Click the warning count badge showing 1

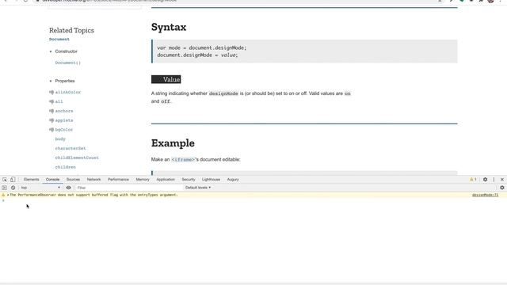pyautogui.click(x=473, y=180)
